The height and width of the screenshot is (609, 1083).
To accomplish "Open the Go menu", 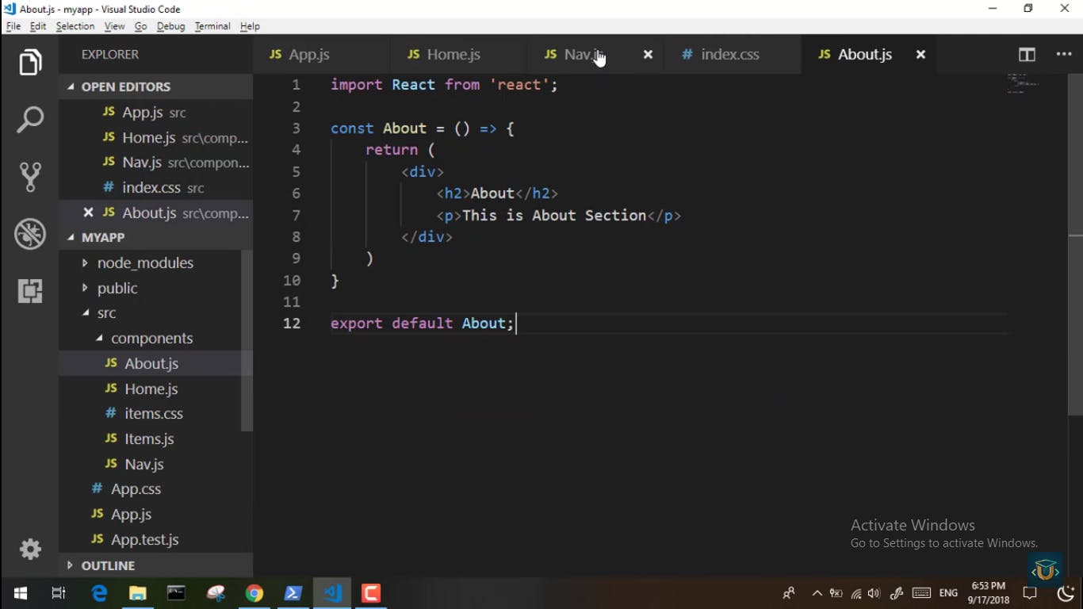I will pyautogui.click(x=140, y=26).
